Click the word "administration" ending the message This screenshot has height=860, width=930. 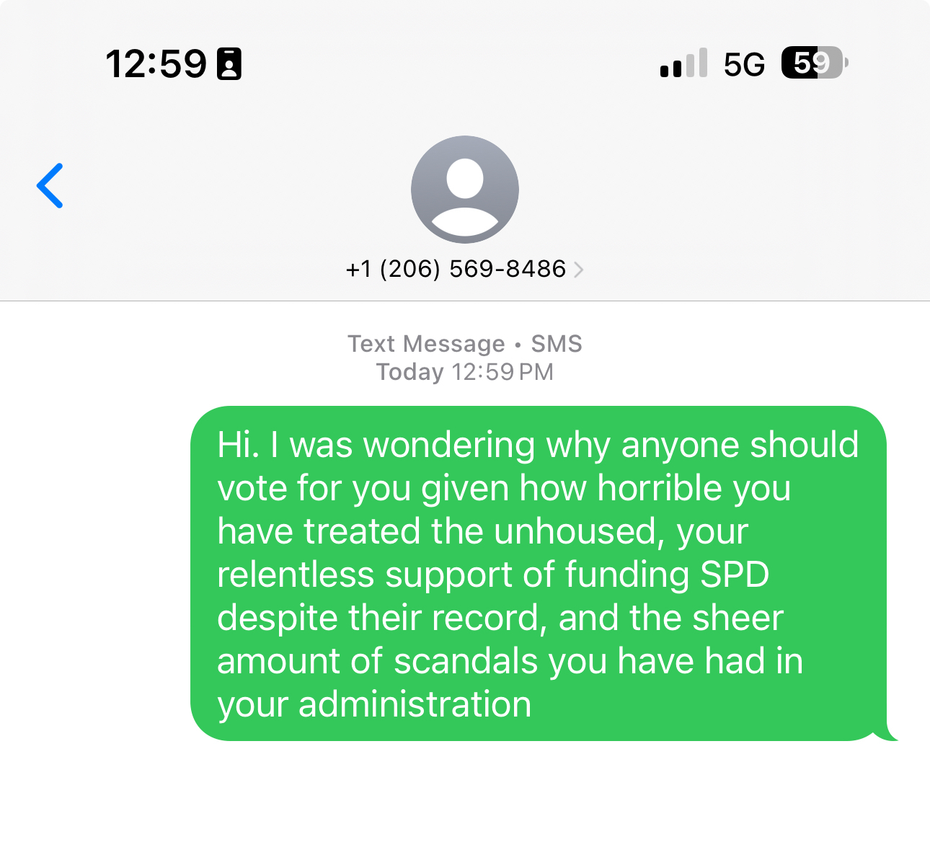(415, 704)
